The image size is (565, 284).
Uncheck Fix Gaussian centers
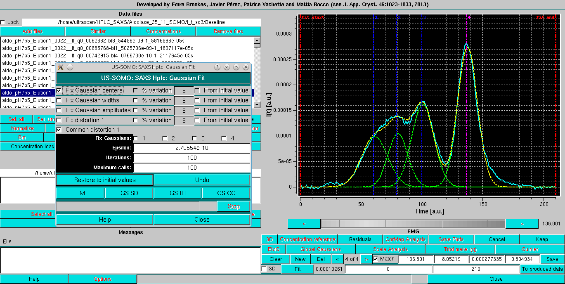59,90
